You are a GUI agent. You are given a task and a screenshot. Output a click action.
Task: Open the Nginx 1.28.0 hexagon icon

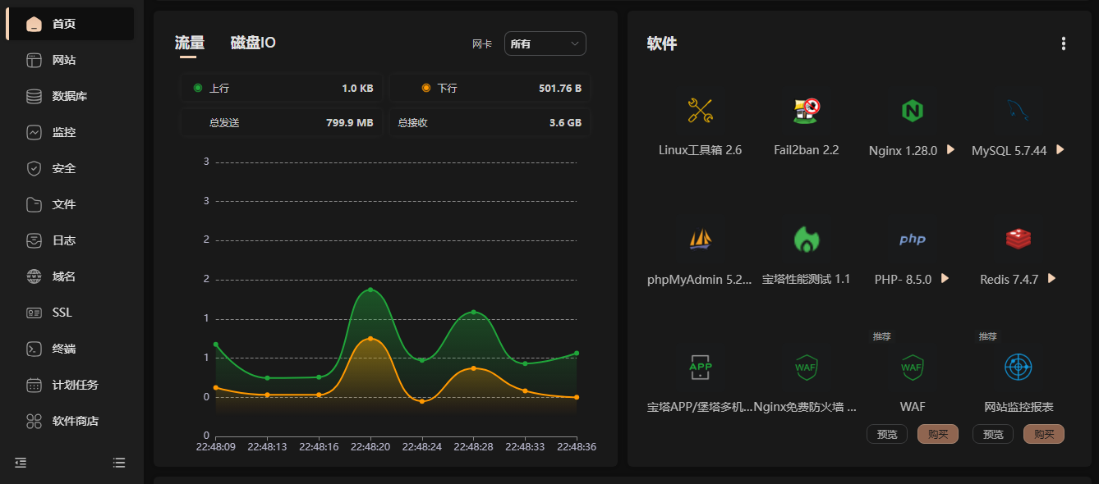[x=912, y=110]
